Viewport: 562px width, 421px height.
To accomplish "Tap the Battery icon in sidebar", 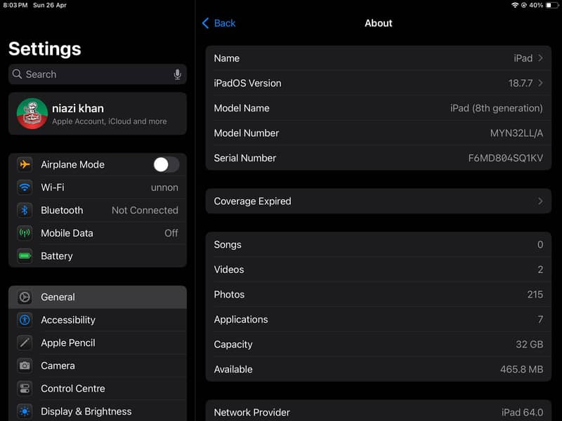I will pyautogui.click(x=25, y=256).
